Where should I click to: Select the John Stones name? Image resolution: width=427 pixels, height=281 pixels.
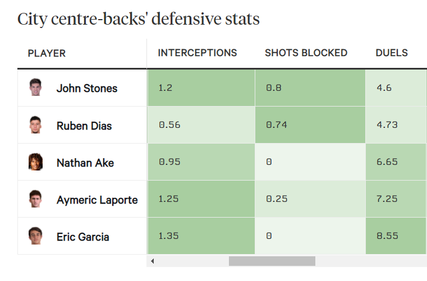pos(87,88)
